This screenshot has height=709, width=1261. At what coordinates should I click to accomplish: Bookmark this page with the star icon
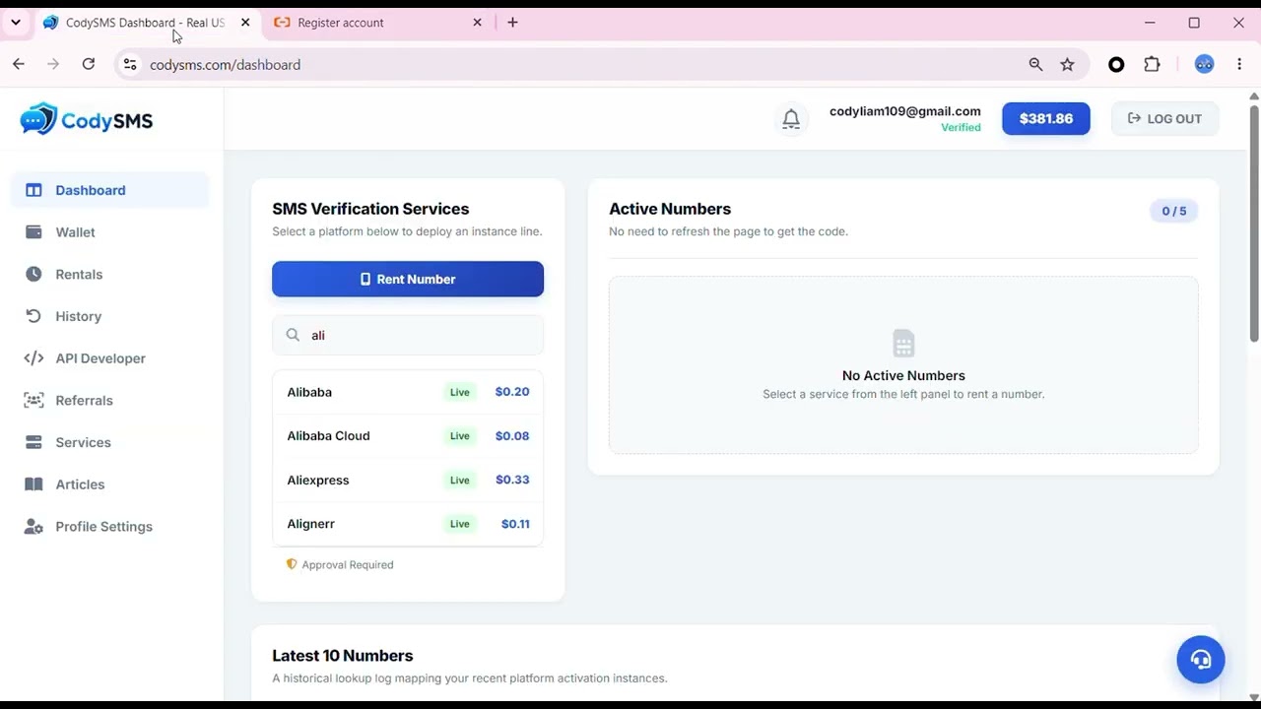(1067, 64)
